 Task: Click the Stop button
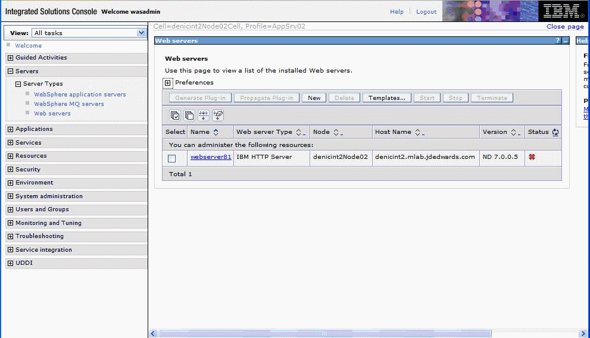[x=455, y=98]
